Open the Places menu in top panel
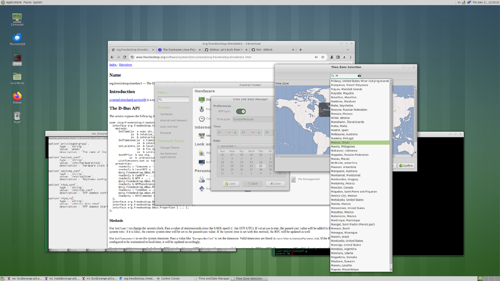The height and width of the screenshot is (281, 500). point(27,2)
